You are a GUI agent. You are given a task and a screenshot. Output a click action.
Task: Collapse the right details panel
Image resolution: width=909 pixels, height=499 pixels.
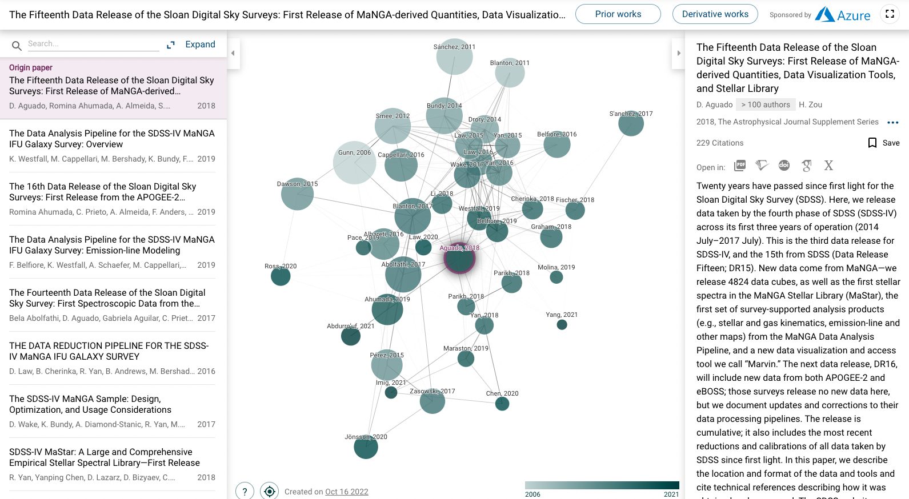(x=678, y=53)
